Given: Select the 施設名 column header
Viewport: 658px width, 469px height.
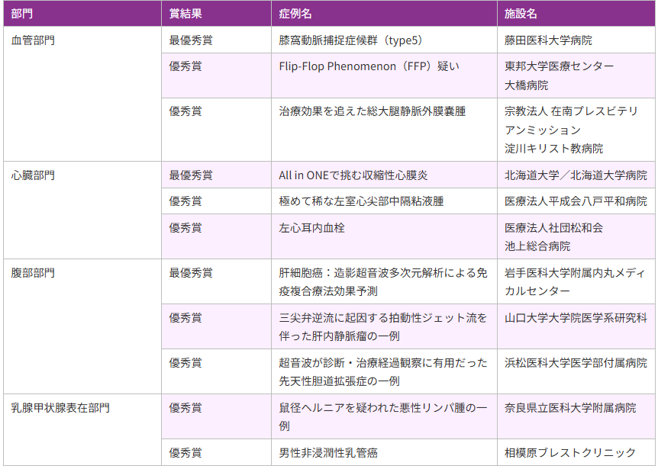Looking at the screenshot, I should coord(521,14).
